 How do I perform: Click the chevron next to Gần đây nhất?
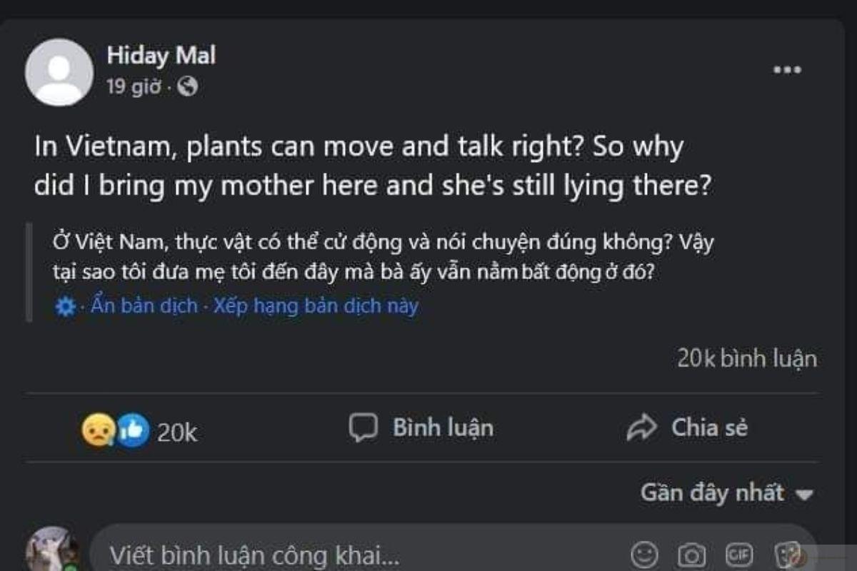[x=805, y=494]
